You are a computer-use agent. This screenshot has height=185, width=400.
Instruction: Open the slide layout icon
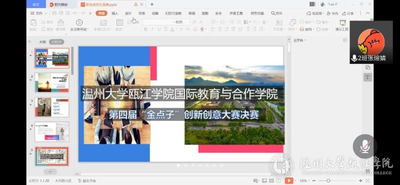point(119,22)
